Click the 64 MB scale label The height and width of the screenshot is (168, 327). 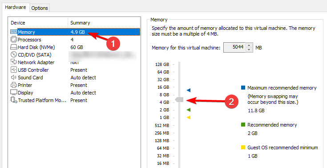tap(163, 148)
